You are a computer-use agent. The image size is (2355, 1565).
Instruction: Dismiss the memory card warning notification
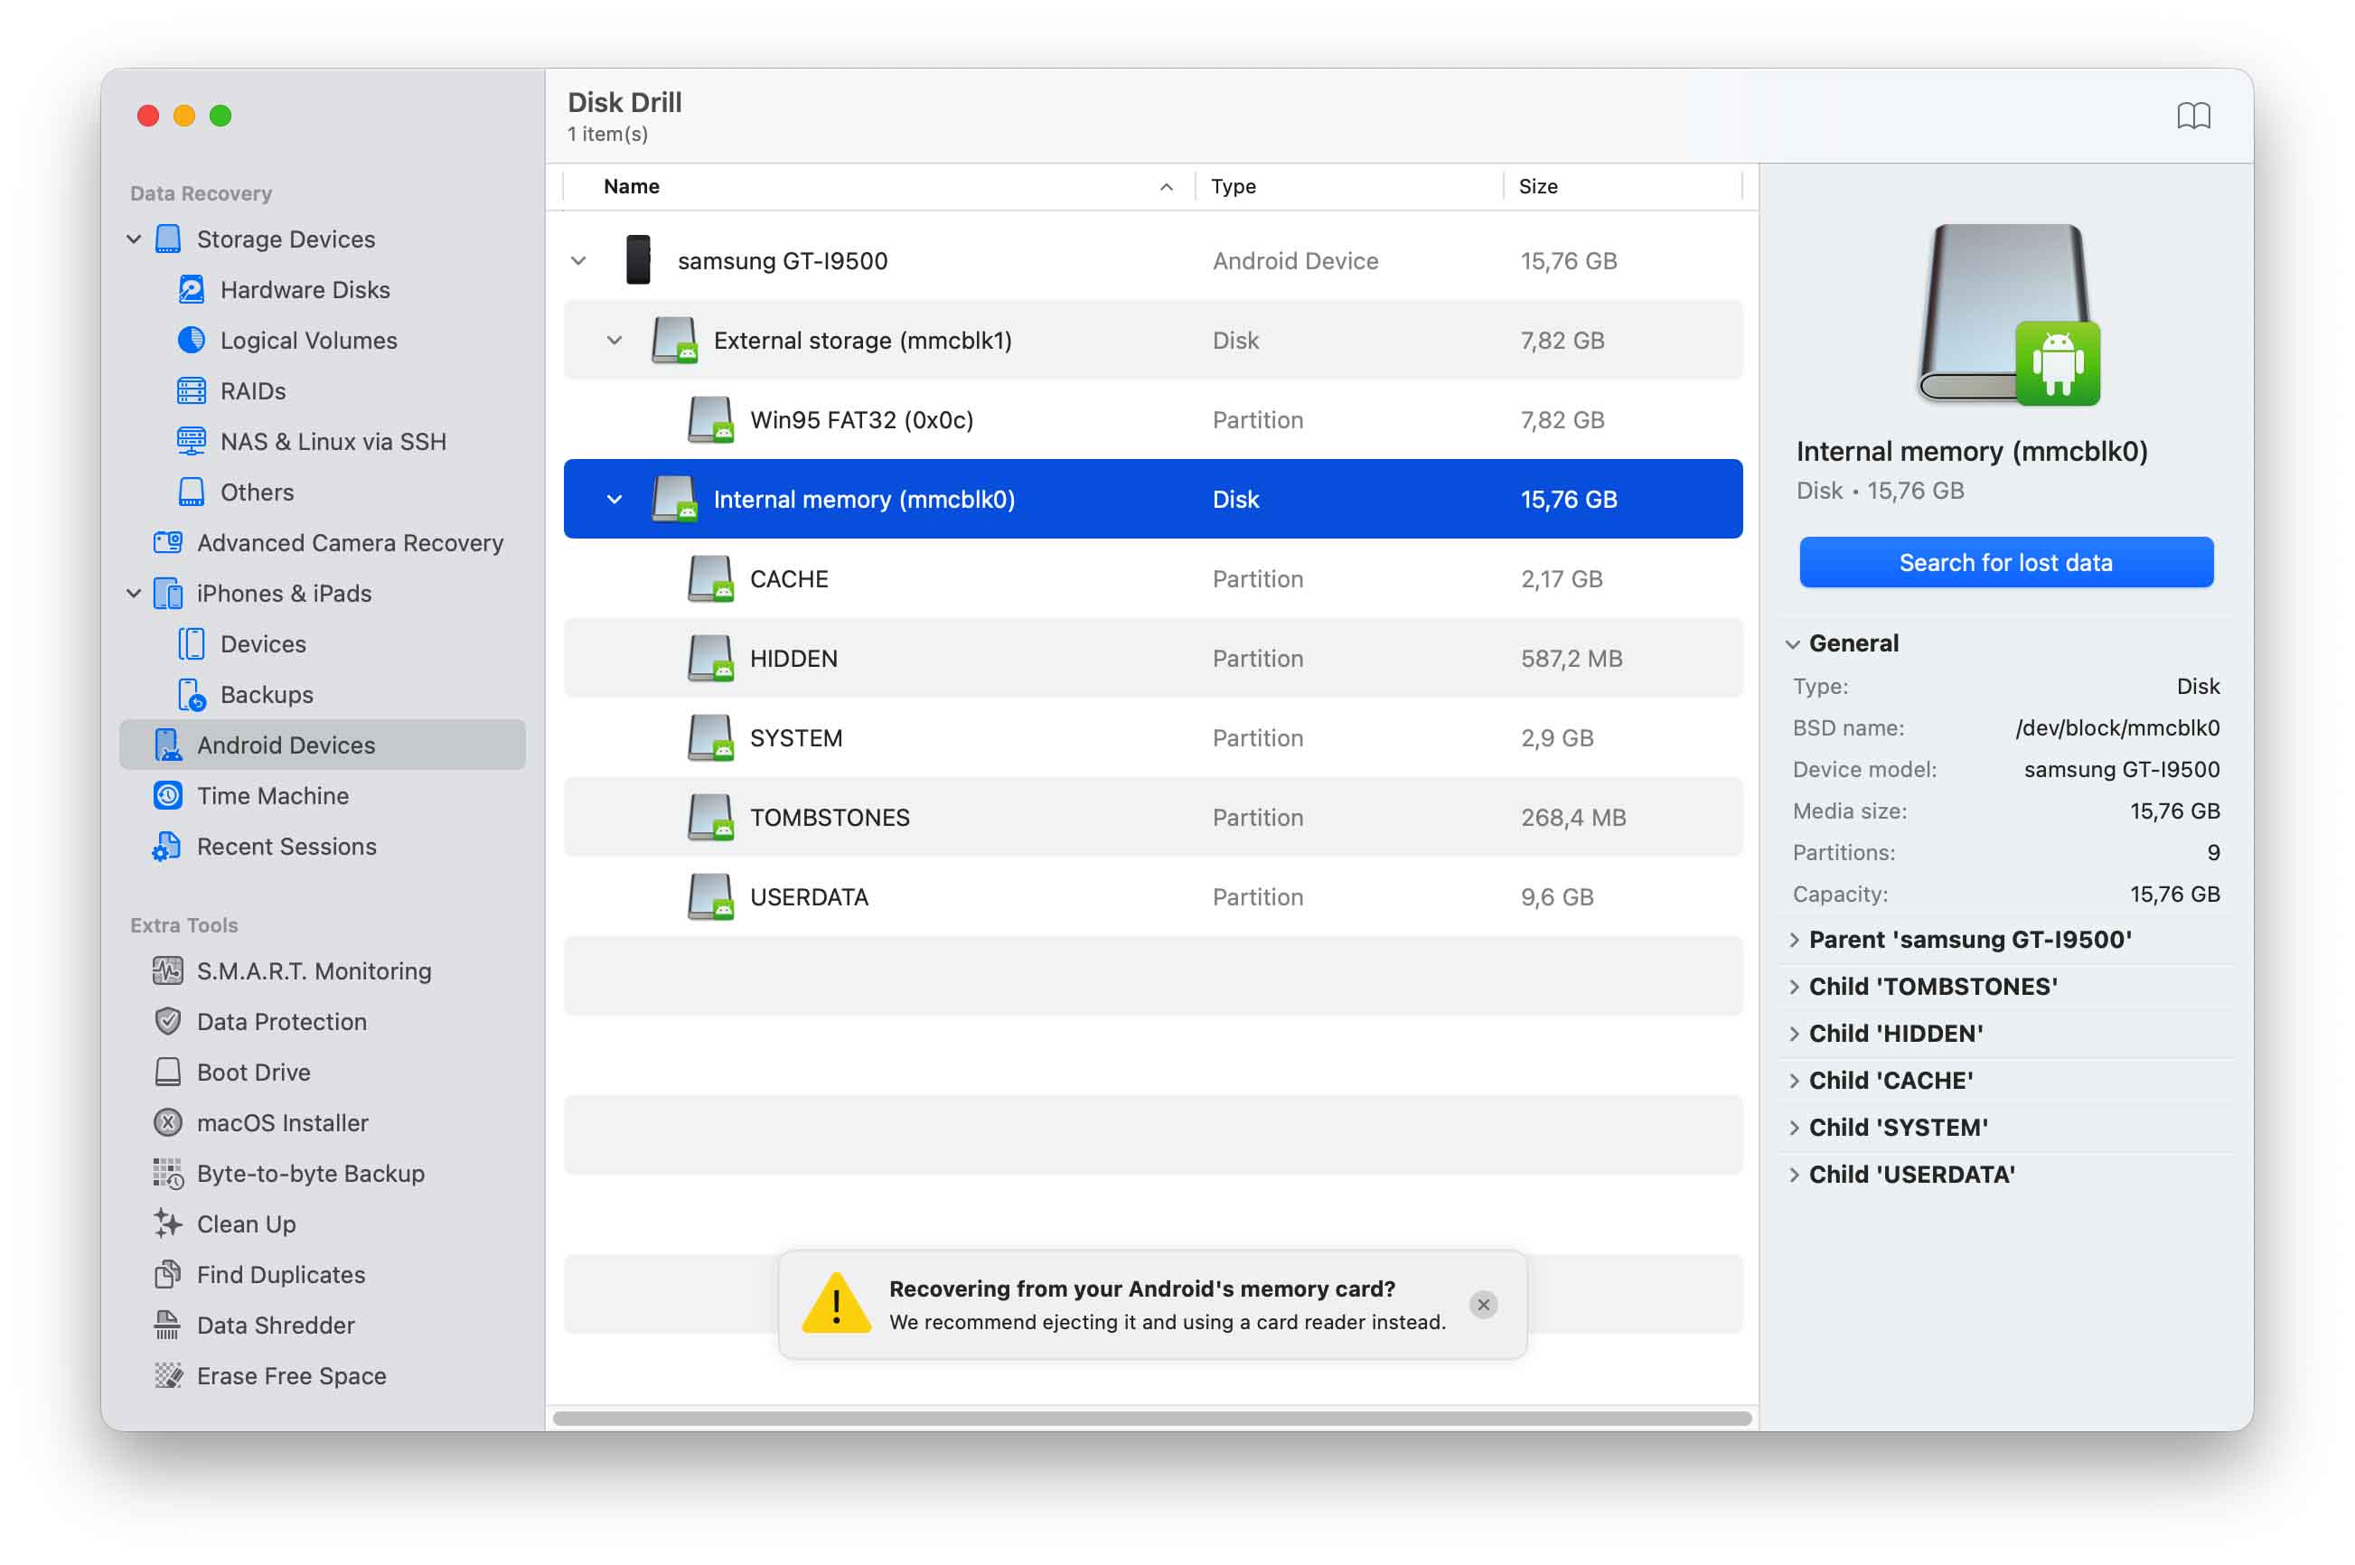pyautogui.click(x=1484, y=1305)
